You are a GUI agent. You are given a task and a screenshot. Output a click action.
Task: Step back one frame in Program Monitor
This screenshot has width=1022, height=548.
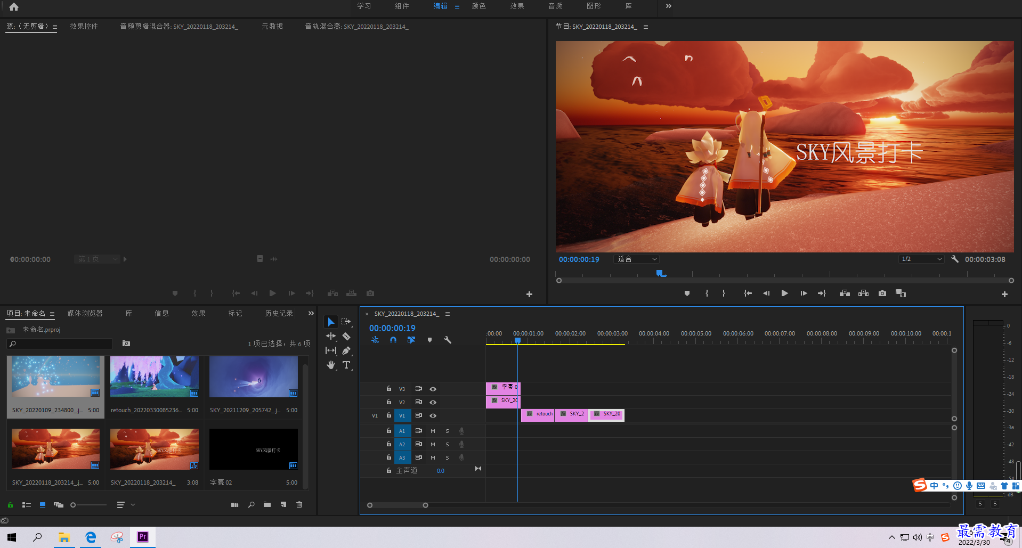766,293
